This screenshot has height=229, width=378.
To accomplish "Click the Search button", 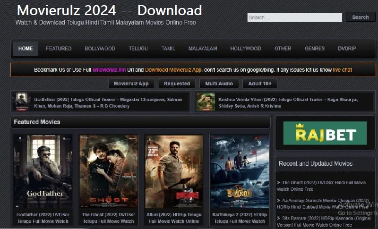I will point(361,17).
